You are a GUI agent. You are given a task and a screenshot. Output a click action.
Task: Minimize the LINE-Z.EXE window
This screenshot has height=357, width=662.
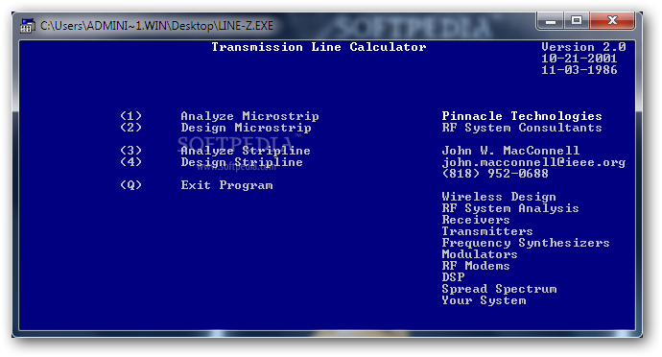pyautogui.click(x=551, y=21)
